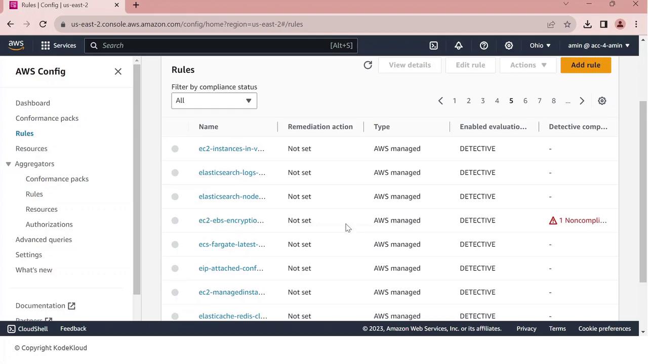Image resolution: width=648 pixels, height=364 pixels.
Task: Open the eip-attached-conf... rule link
Action: click(x=231, y=268)
